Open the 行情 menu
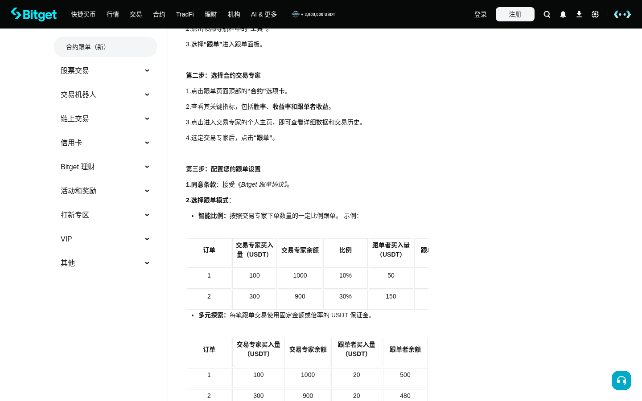Screen dimensions: 642x401 tap(113, 14)
